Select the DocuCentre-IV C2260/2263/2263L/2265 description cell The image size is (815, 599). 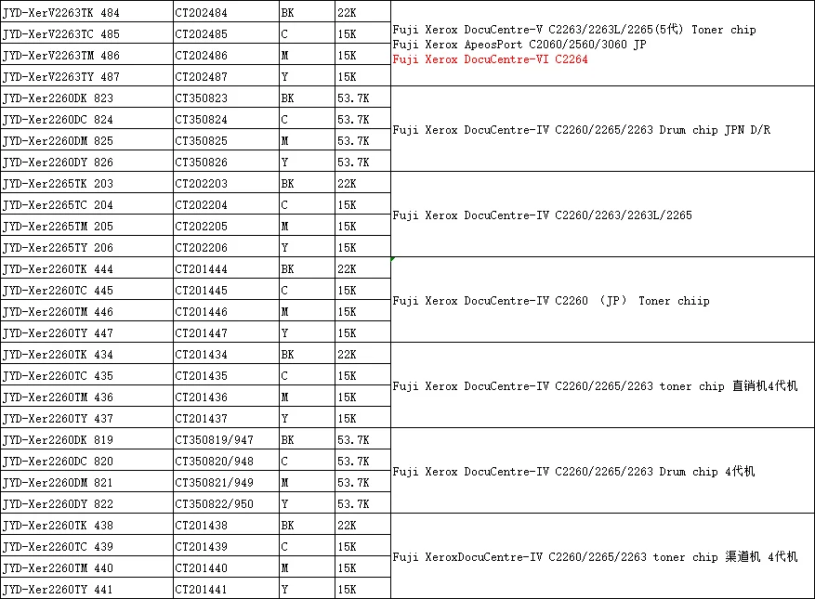click(542, 215)
